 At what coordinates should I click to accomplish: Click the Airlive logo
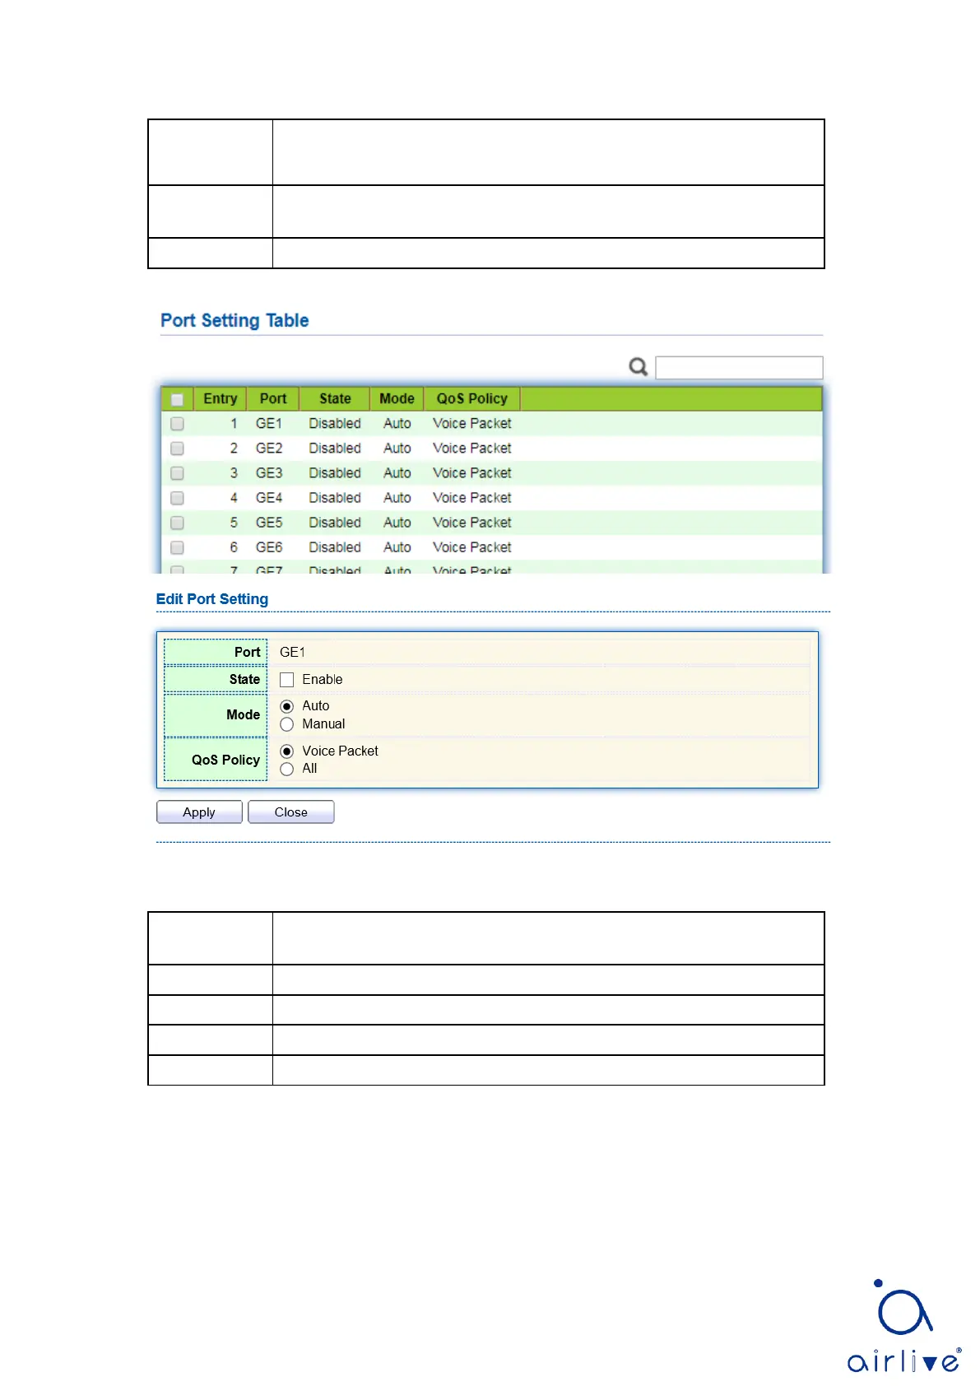tap(903, 1326)
